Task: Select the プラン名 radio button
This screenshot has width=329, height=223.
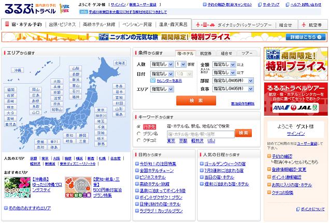Action: point(138,133)
